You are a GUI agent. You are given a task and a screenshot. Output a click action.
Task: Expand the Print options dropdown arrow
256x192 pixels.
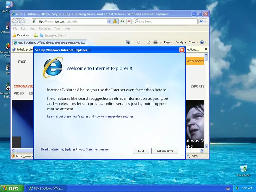(160, 42)
